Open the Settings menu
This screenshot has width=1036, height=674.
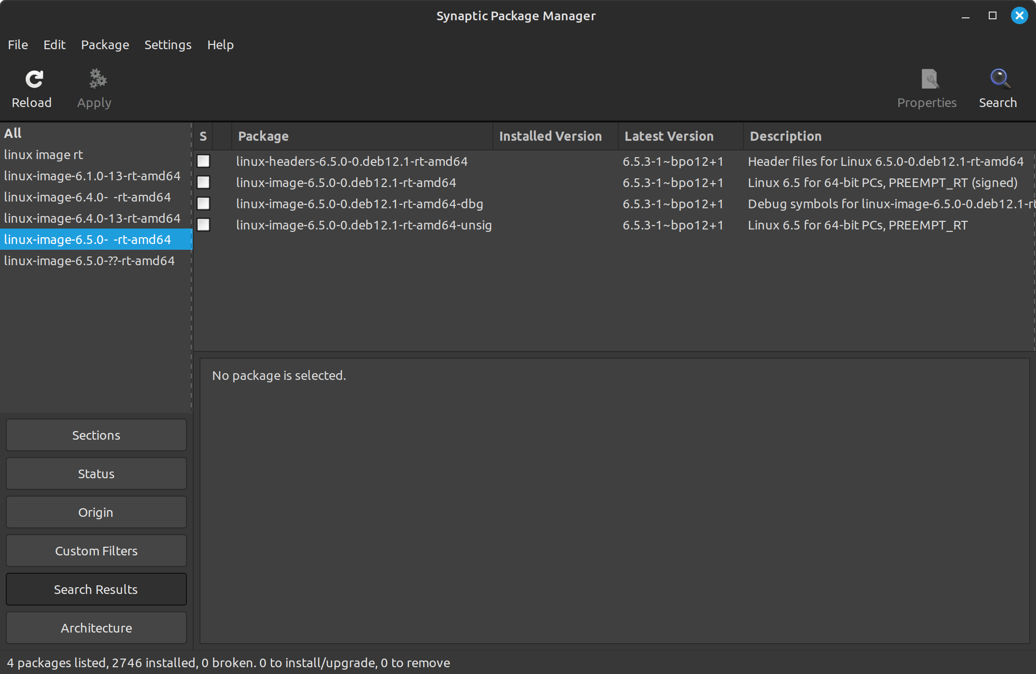[x=168, y=45]
